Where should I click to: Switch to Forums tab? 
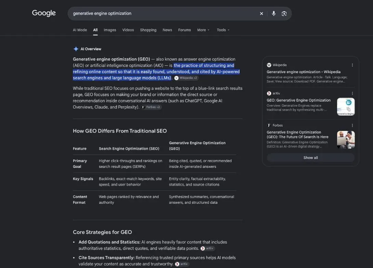tap(185, 30)
